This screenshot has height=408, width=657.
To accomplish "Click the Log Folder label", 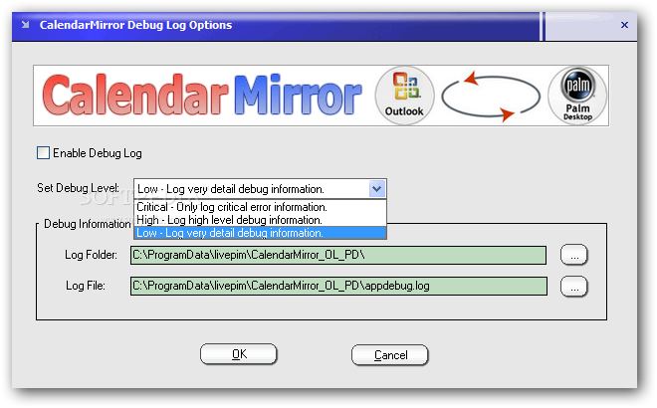I will pyautogui.click(x=91, y=255).
